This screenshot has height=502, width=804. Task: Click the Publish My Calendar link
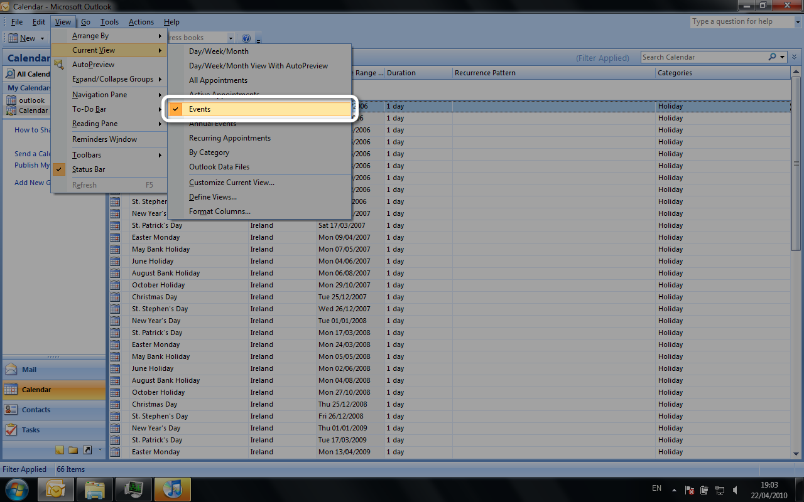tap(32, 165)
